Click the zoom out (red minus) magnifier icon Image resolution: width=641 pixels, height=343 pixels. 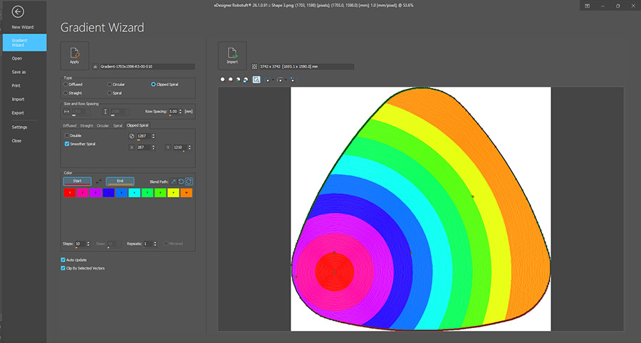[231, 80]
